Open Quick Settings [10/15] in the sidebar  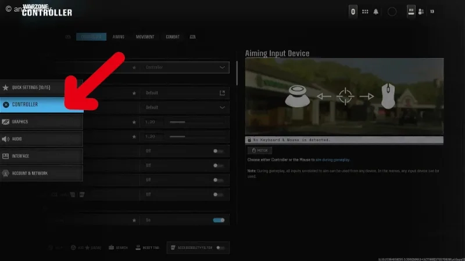41,88
